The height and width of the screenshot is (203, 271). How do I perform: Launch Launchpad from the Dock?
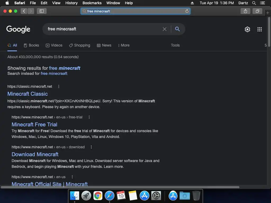click(86, 196)
